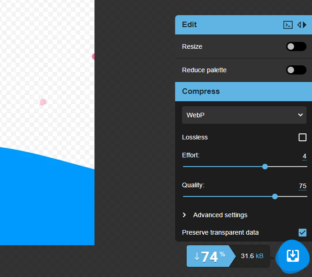This screenshot has width=312, height=277.
Task: Click the 31.6 kB file size readout
Action: point(252,256)
